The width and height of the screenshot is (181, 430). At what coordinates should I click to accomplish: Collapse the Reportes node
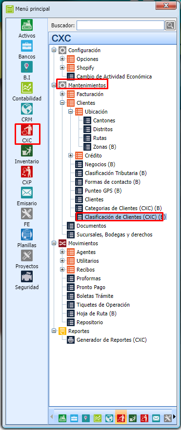coord(54,331)
